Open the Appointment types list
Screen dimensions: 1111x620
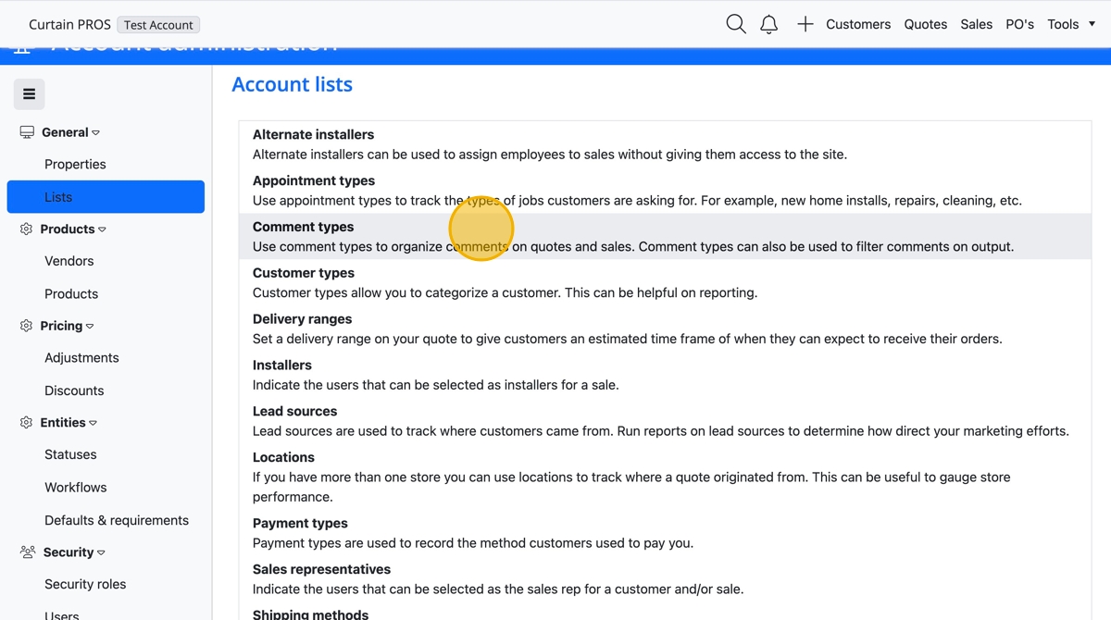[665, 191]
